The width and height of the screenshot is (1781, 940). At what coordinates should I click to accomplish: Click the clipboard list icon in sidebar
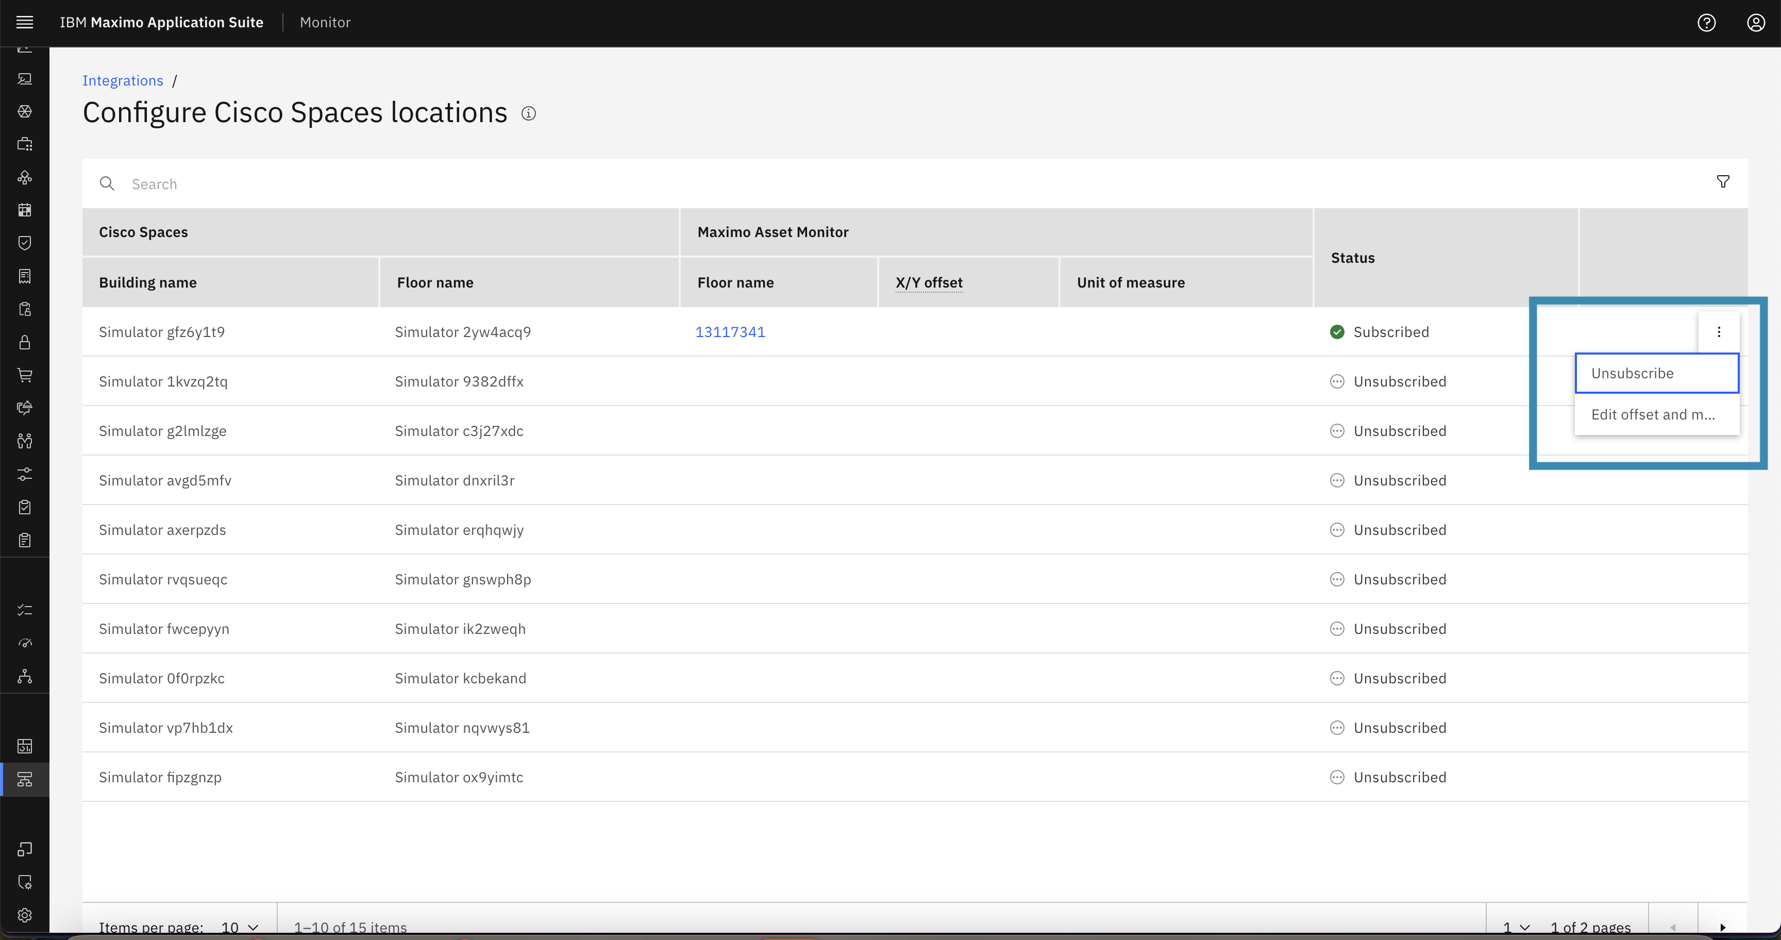click(x=25, y=541)
